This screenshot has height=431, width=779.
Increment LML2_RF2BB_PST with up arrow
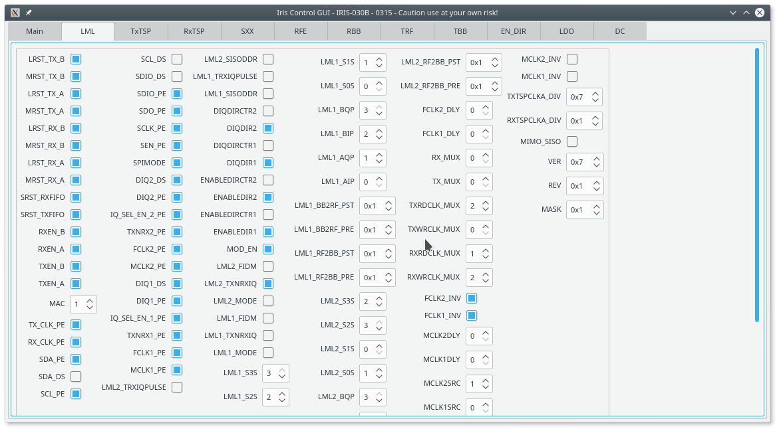495,58
